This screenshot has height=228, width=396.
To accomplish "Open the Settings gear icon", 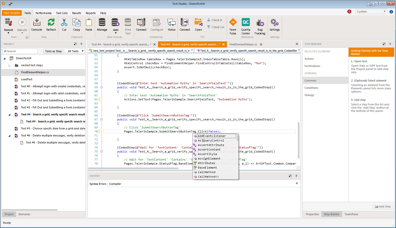I will click(275, 22).
